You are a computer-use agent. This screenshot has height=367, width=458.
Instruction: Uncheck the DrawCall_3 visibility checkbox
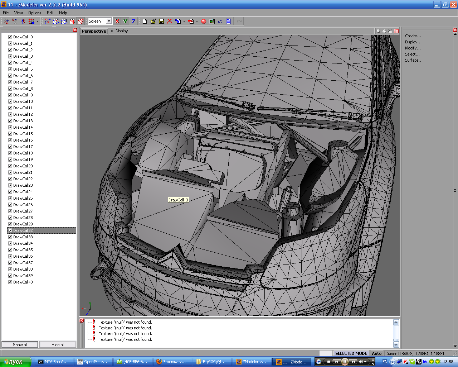click(x=10, y=56)
